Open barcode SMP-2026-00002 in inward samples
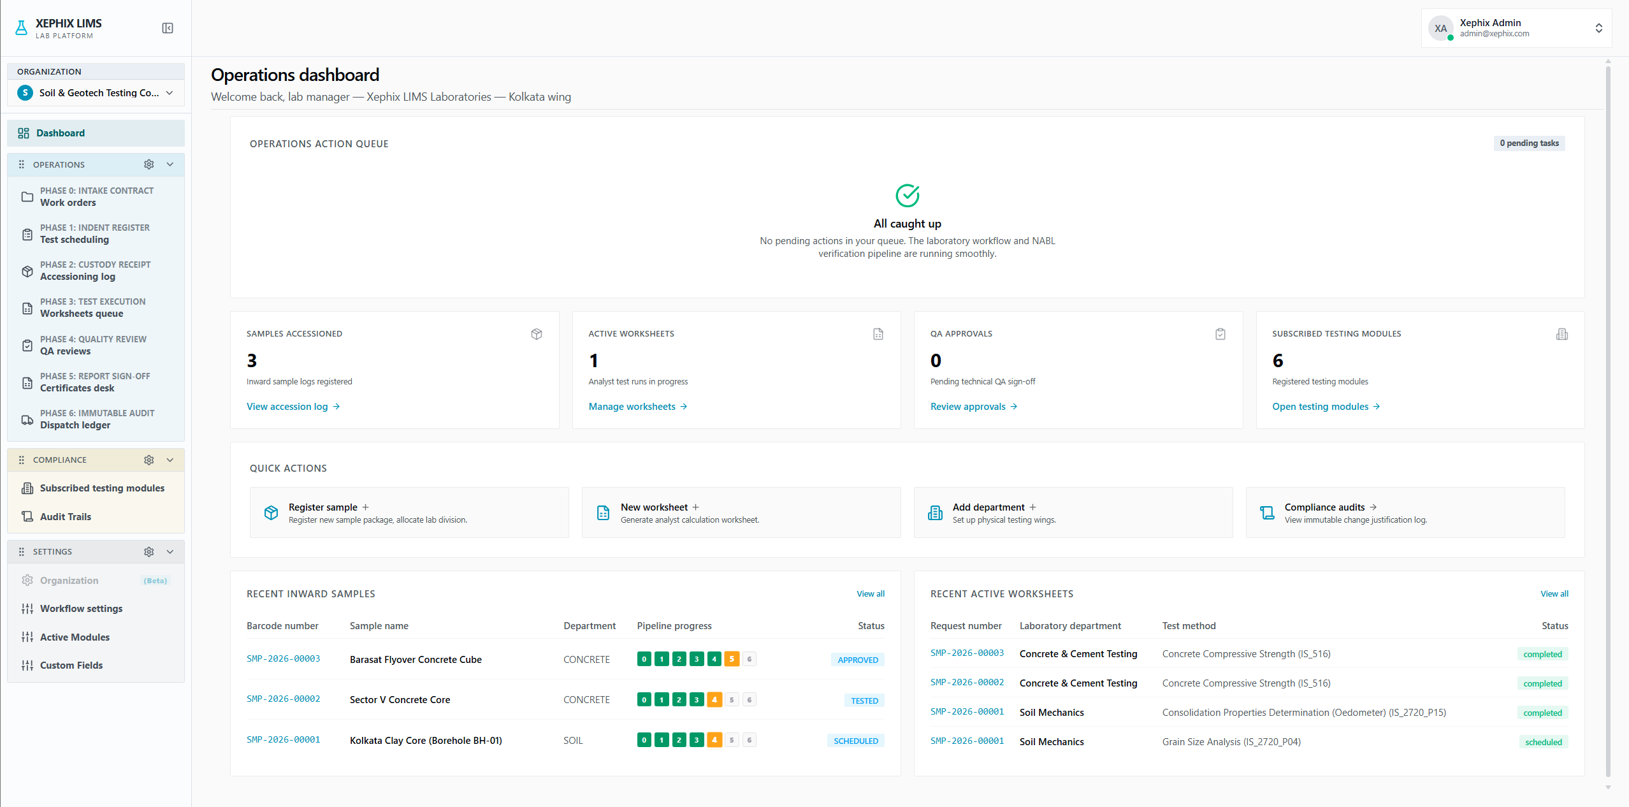1629x807 pixels. (x=284, y=699)
